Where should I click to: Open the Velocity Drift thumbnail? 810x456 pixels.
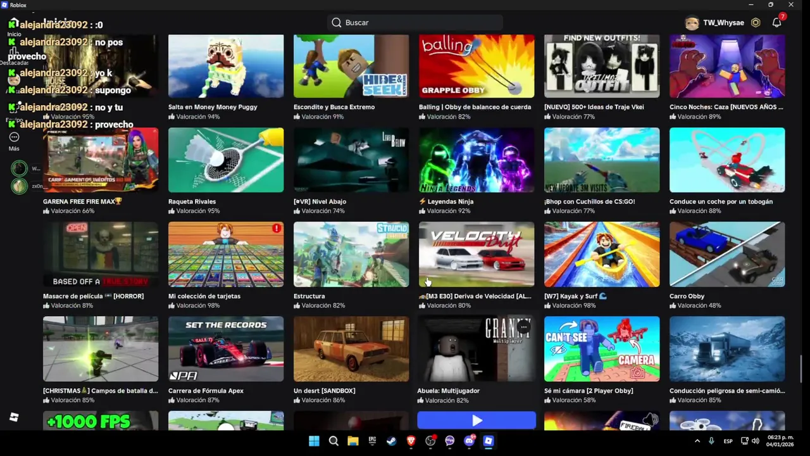pos(477,254)
